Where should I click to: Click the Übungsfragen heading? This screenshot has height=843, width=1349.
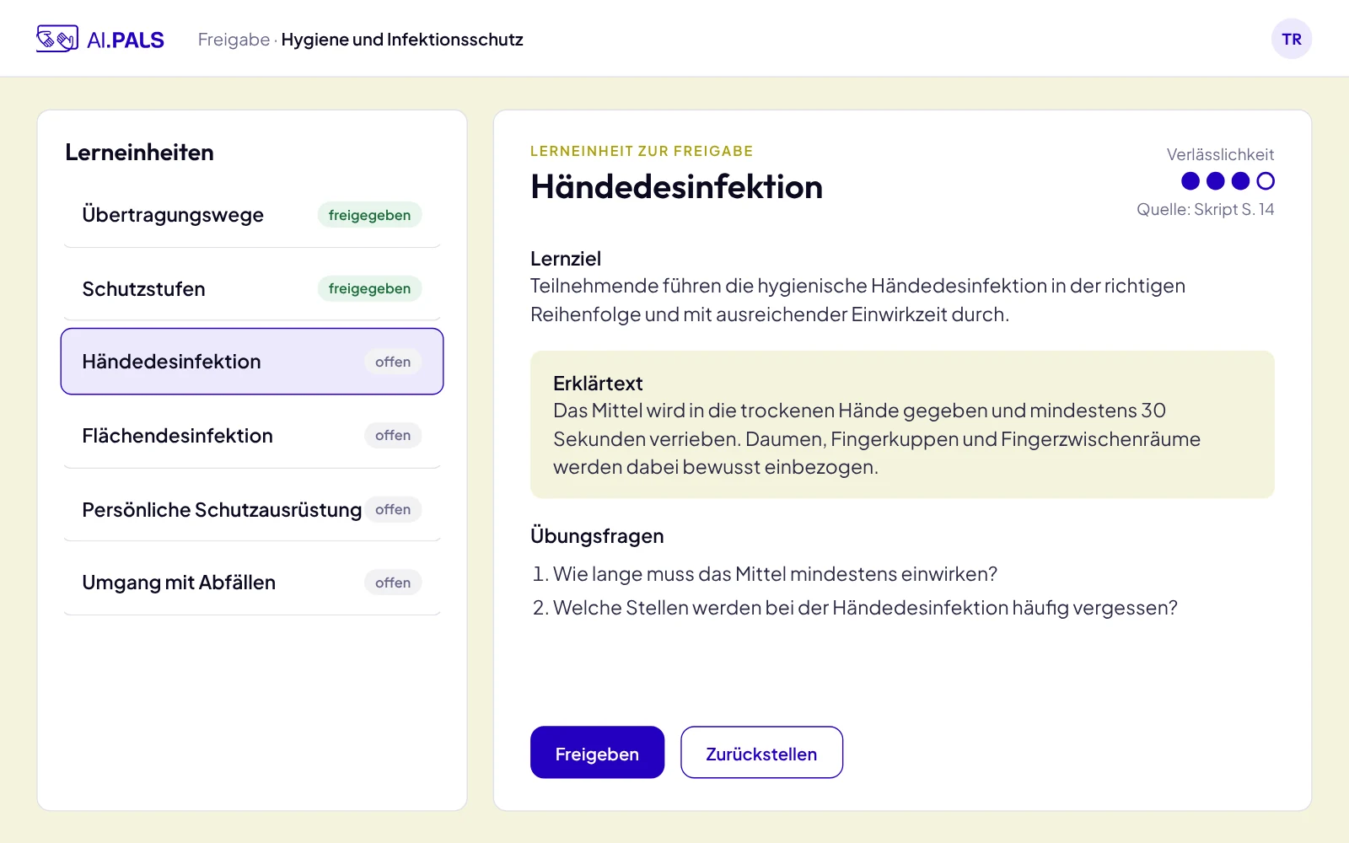597,536
